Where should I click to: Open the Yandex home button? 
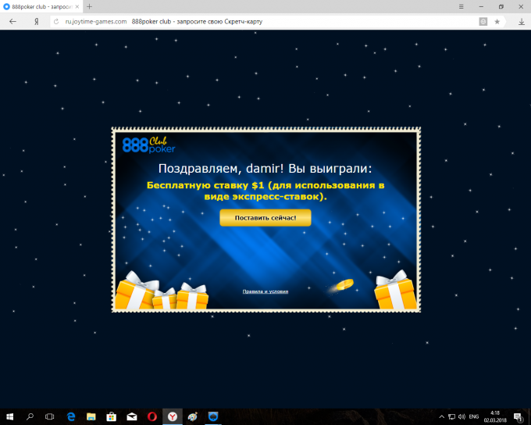36,22
